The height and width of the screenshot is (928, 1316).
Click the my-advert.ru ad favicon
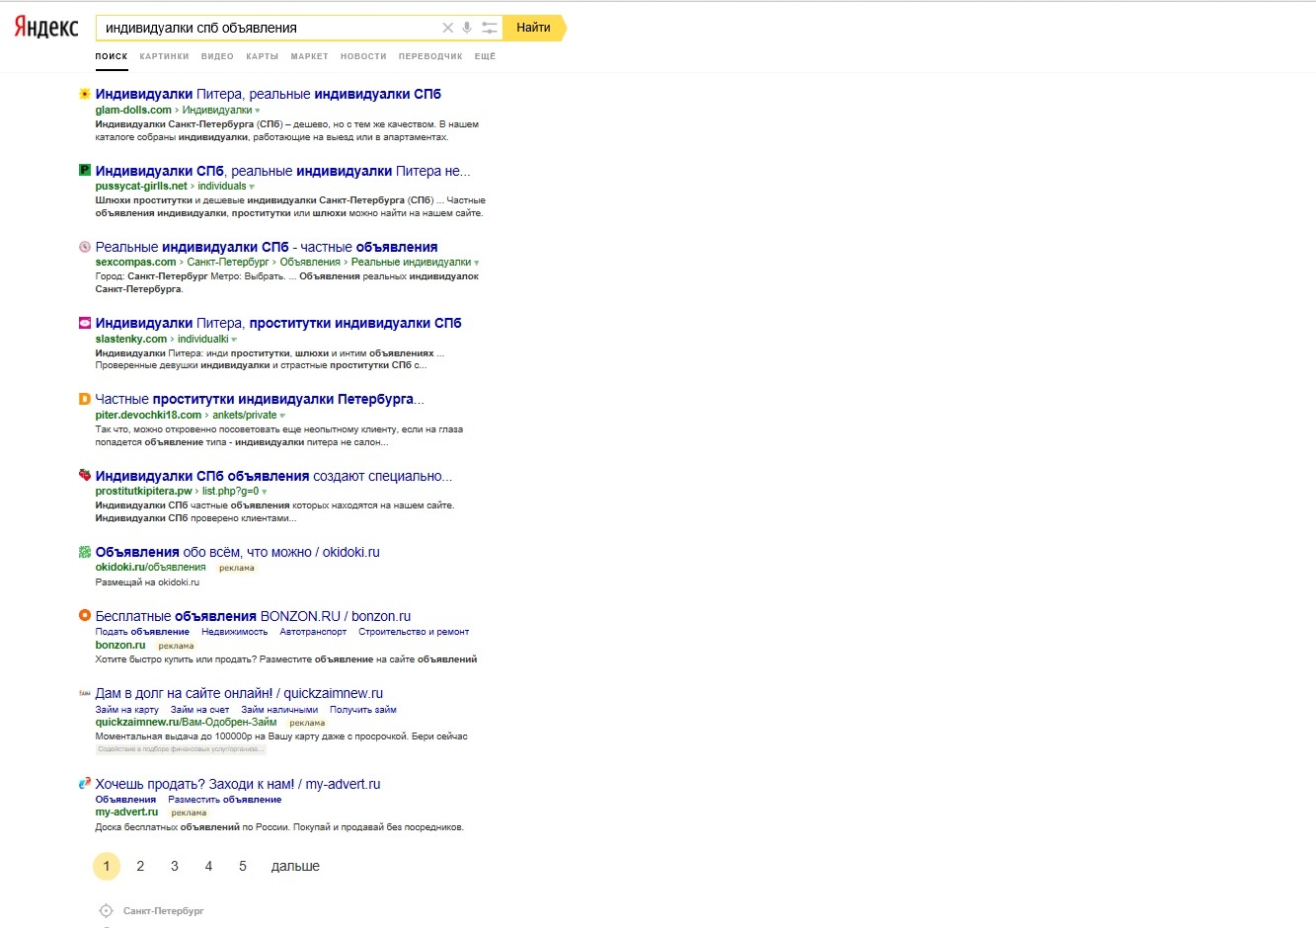pyautogui.click(x=85, y=783)
